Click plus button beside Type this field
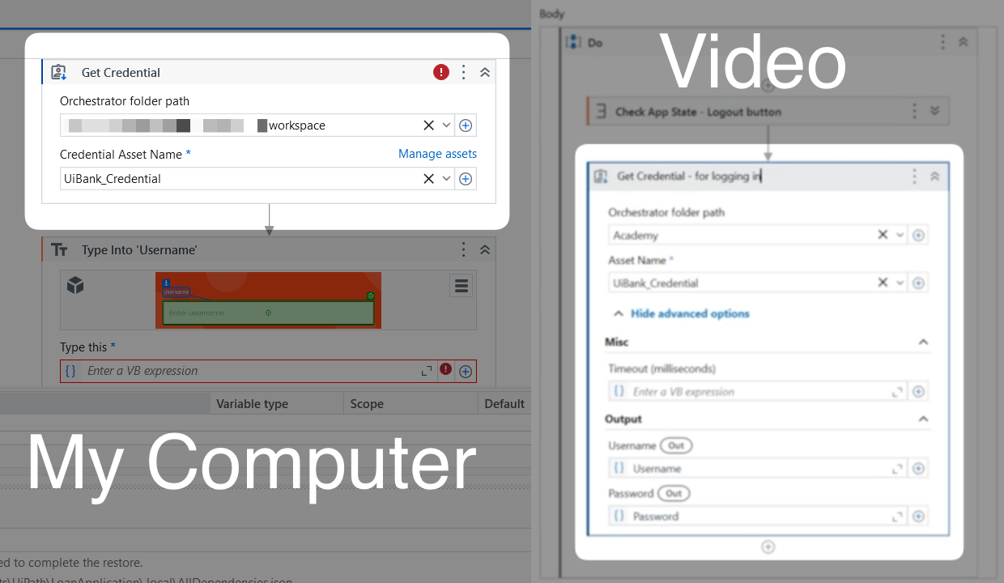Screen dimensions: 1004x583 466,372
